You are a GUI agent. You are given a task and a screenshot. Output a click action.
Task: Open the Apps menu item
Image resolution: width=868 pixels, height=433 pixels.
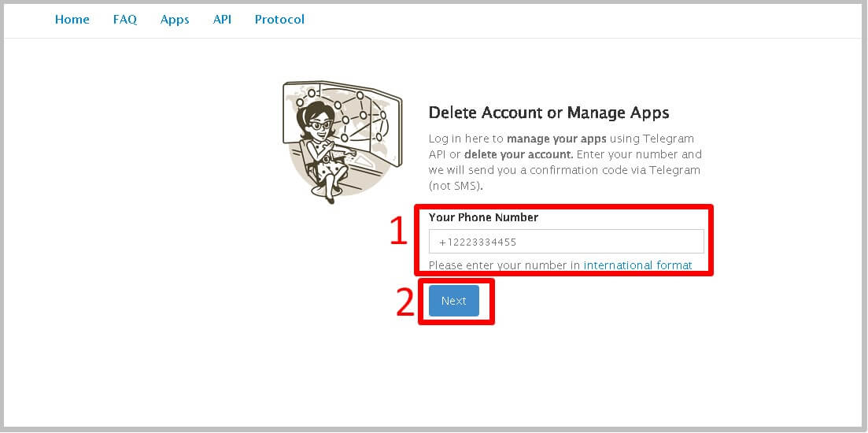175,20
